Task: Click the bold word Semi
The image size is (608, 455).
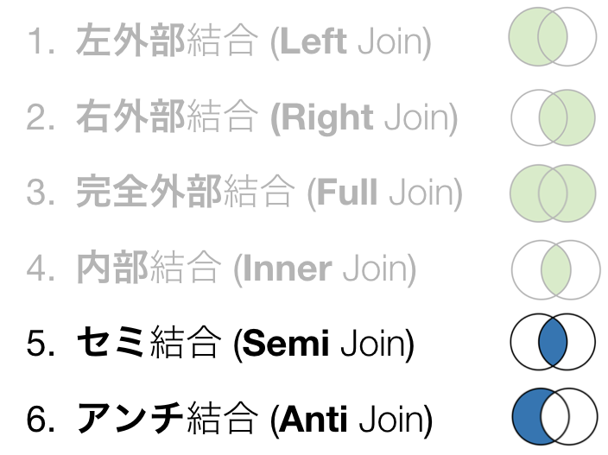Action: (286, 343)
